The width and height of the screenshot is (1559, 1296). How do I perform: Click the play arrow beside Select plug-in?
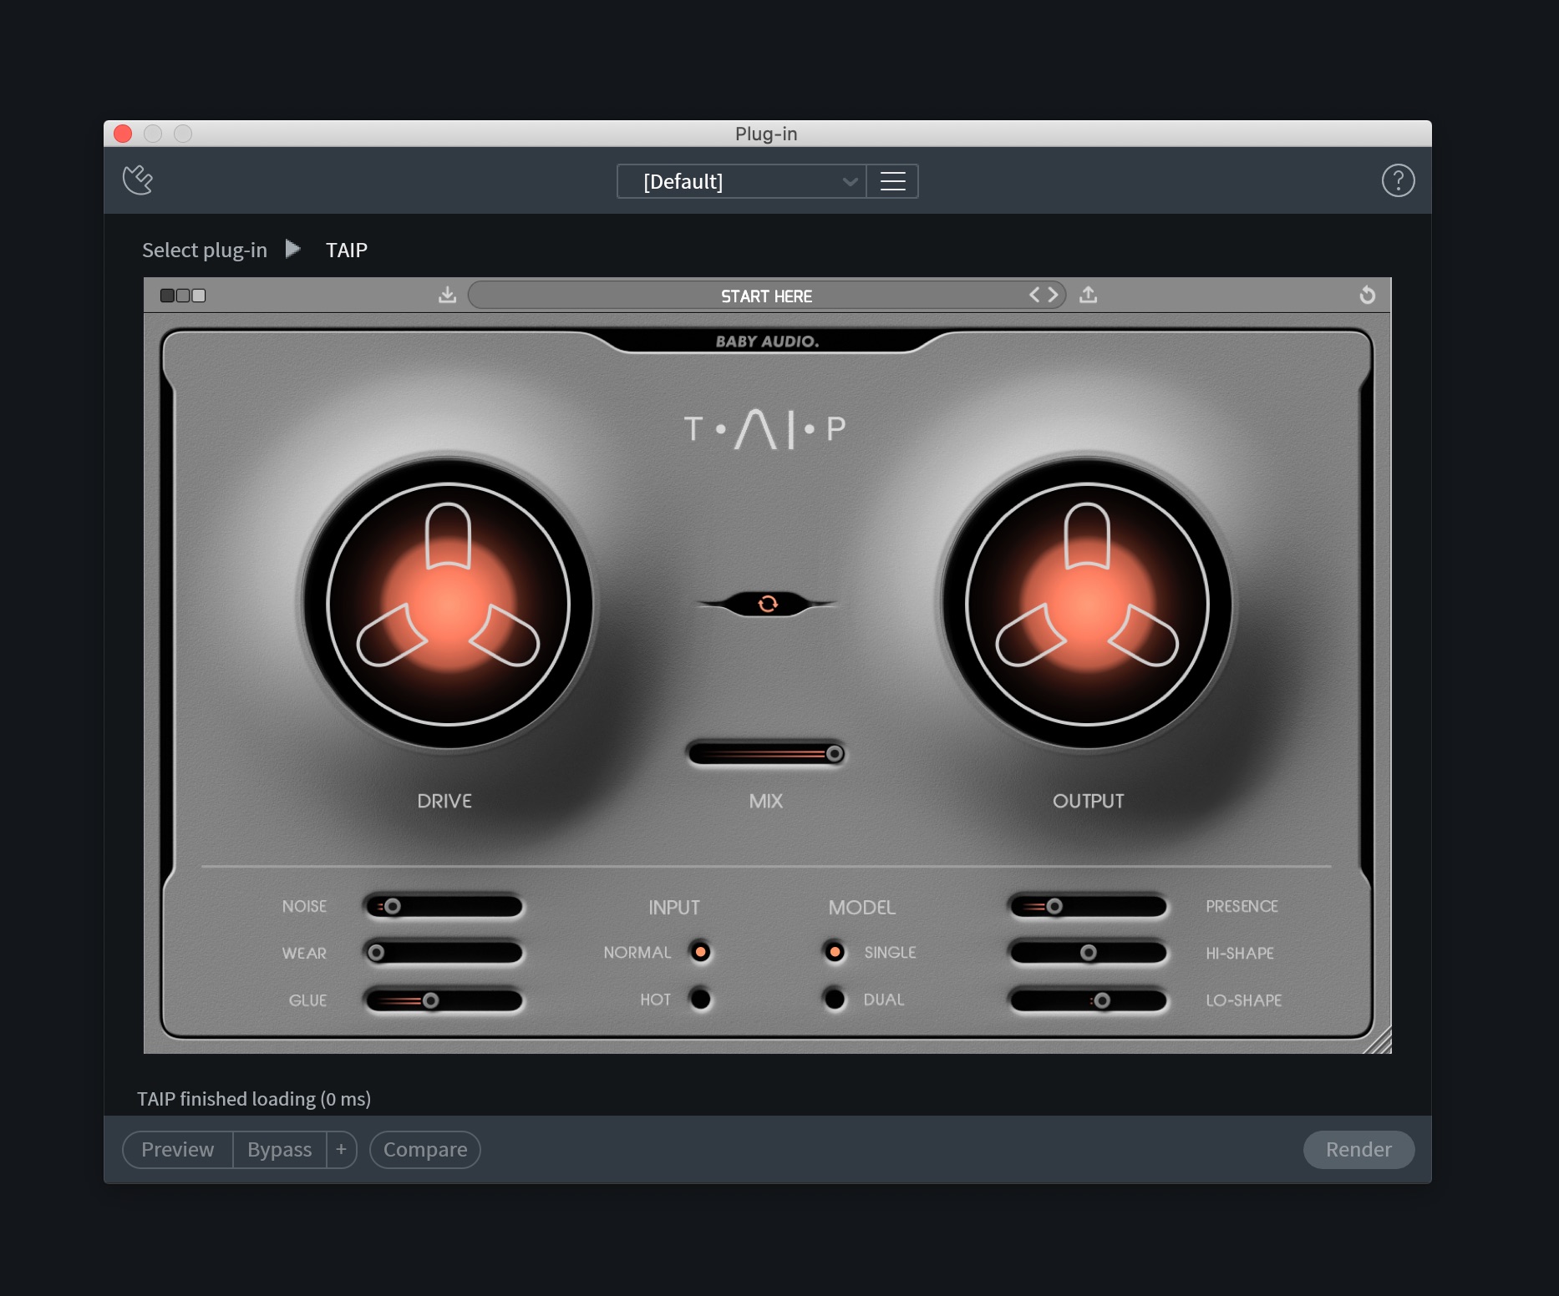[292, 249]
